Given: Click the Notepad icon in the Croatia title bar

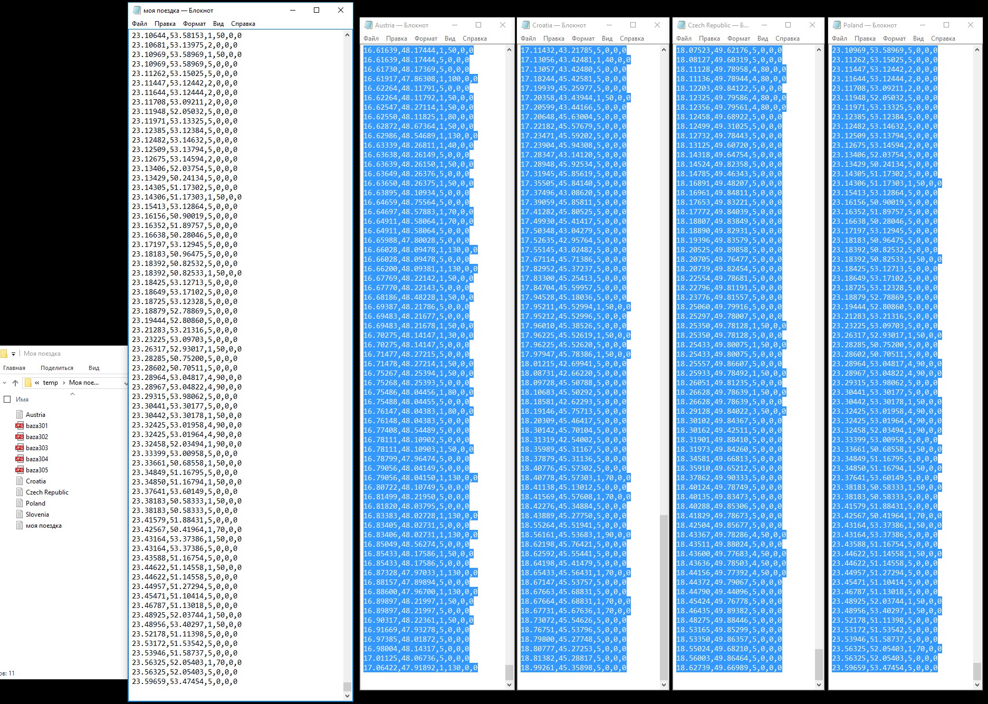Looking at the screenshot, I should click(525, 25).
